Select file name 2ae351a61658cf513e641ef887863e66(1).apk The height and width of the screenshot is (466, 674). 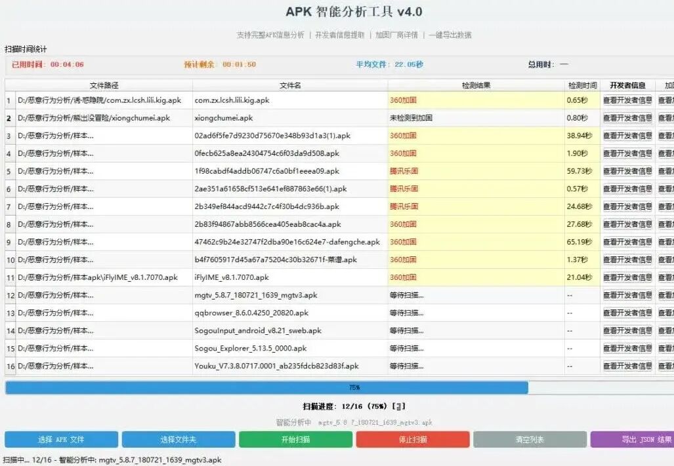click(x=290, y=189)
